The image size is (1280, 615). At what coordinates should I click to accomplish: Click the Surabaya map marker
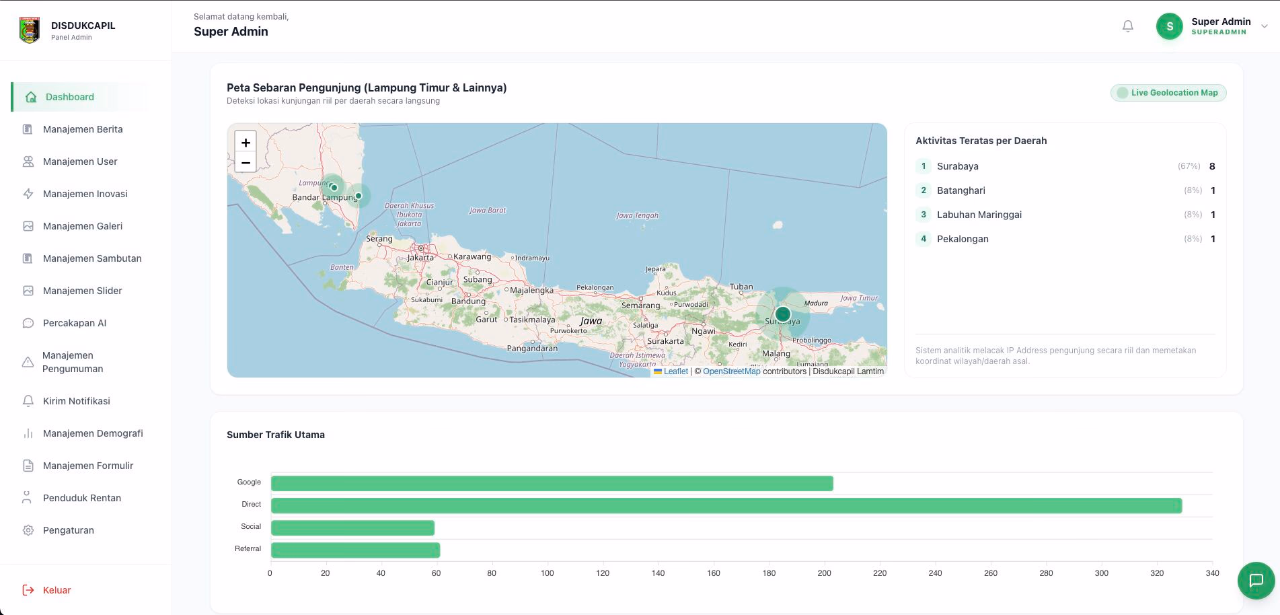(782, 314)
